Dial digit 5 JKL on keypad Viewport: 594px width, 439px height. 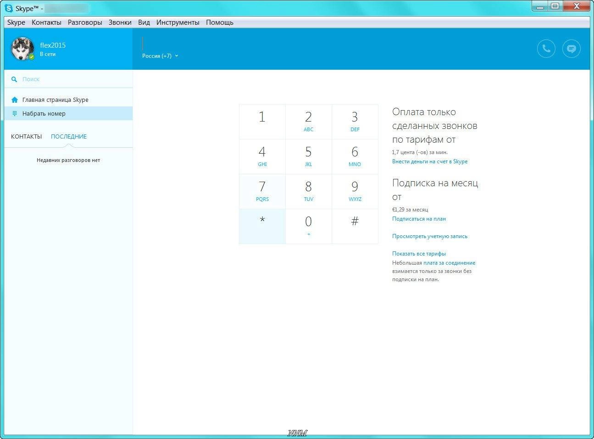point(308,156)
